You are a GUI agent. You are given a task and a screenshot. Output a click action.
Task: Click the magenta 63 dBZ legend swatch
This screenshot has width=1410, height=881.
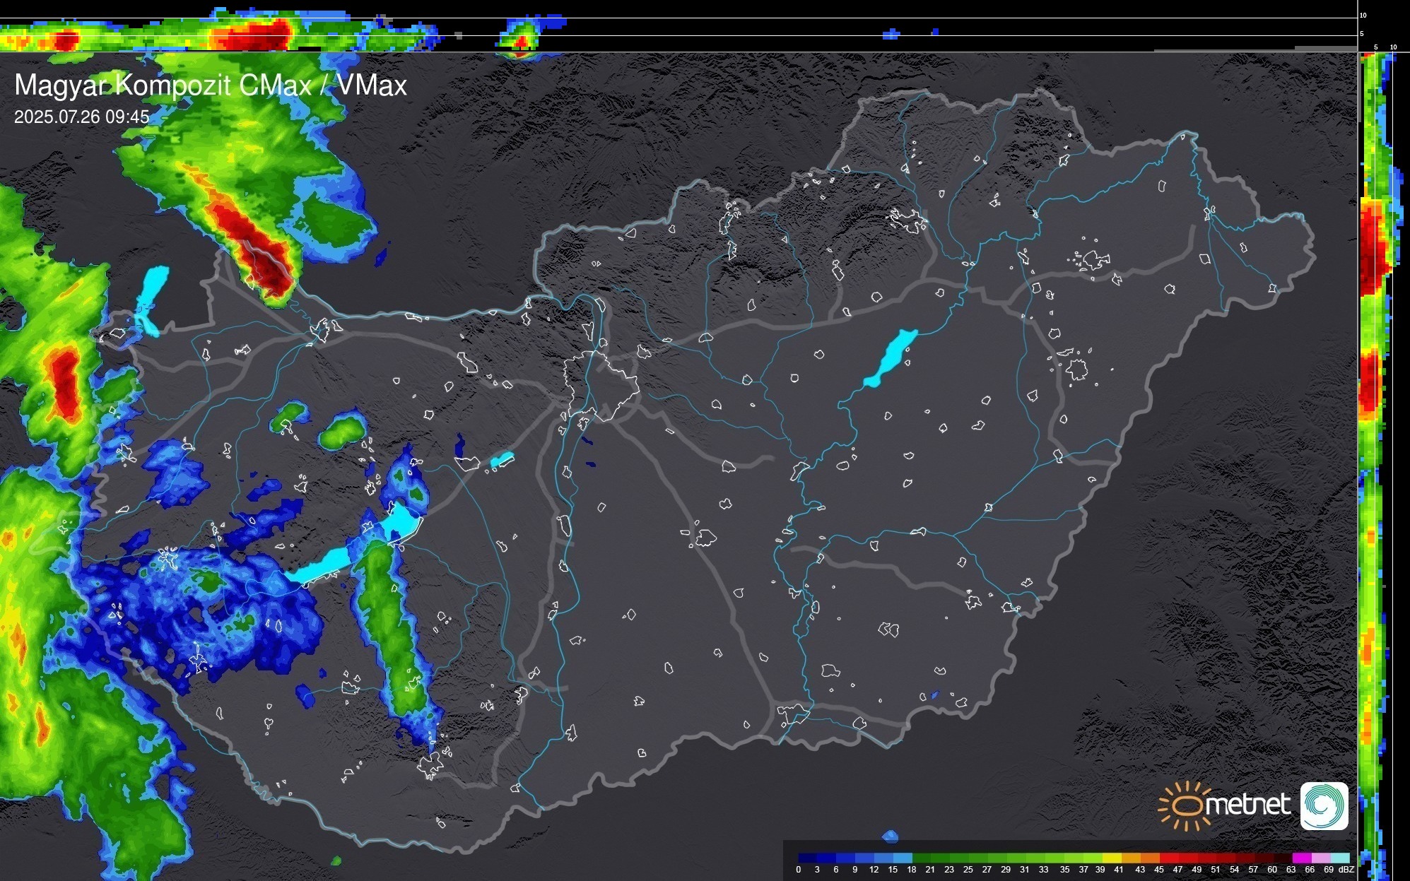pyautogui.click(x=1301, y=858)
